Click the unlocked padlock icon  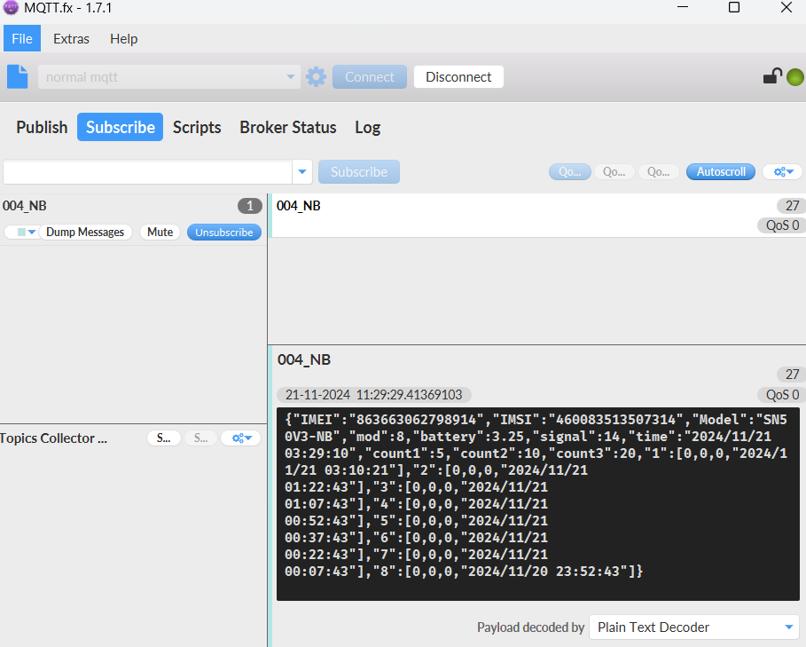tap(772, 76)
